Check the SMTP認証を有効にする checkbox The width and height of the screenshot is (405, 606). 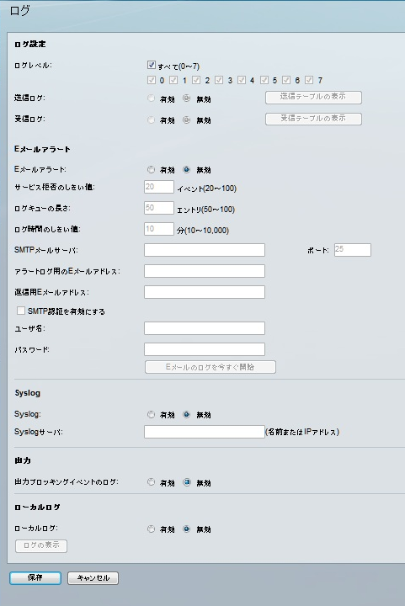click(x=21, y=311)
